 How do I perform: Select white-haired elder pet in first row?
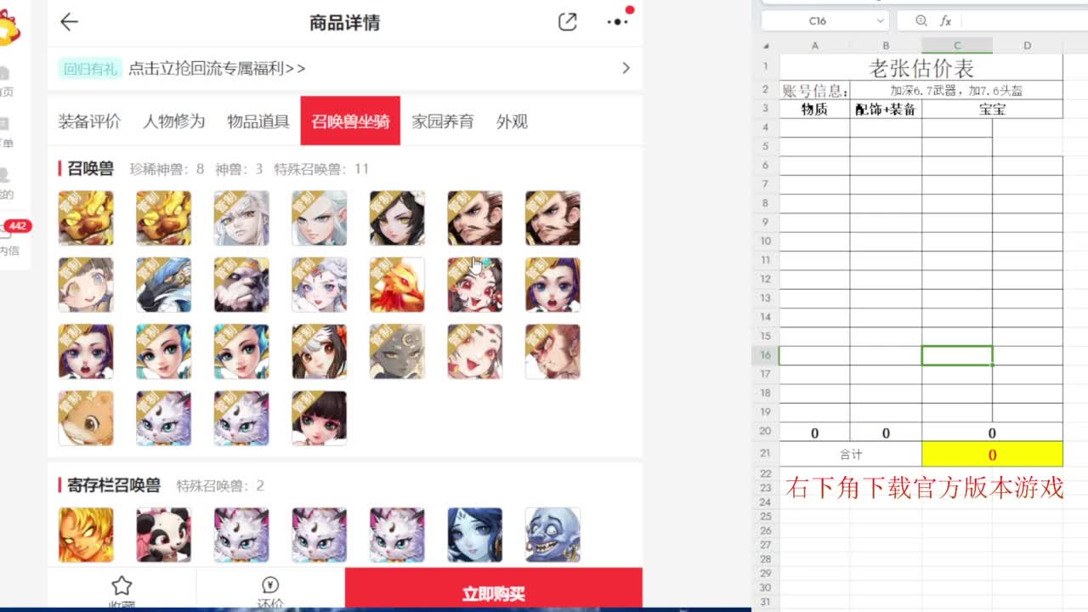click(241, 218)
